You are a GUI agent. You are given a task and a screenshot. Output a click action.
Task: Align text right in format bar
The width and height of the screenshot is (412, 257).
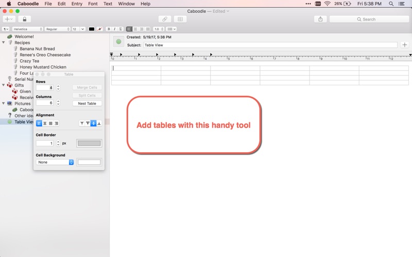(142, 29)
